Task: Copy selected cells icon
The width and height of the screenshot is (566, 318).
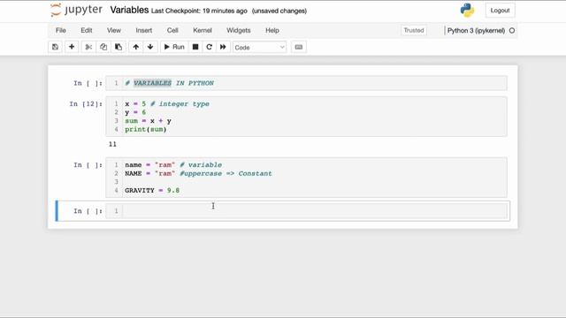Action: (103, 47)
